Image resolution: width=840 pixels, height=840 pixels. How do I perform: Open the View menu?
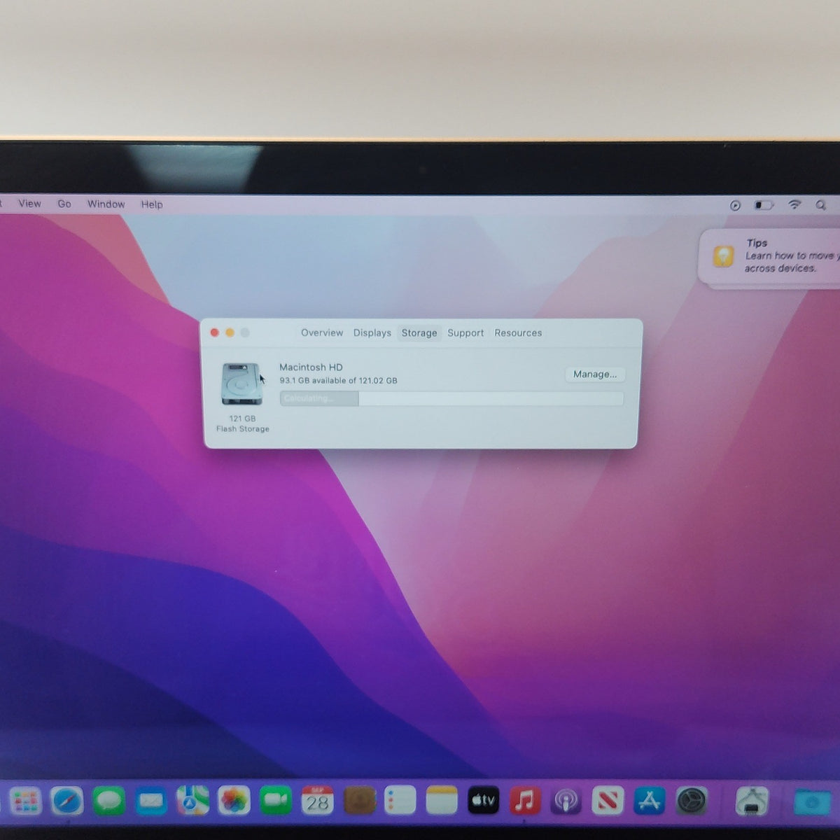[x=29, y=204]
